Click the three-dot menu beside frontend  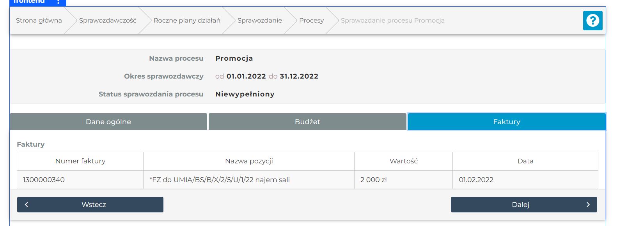pos(58,2)
